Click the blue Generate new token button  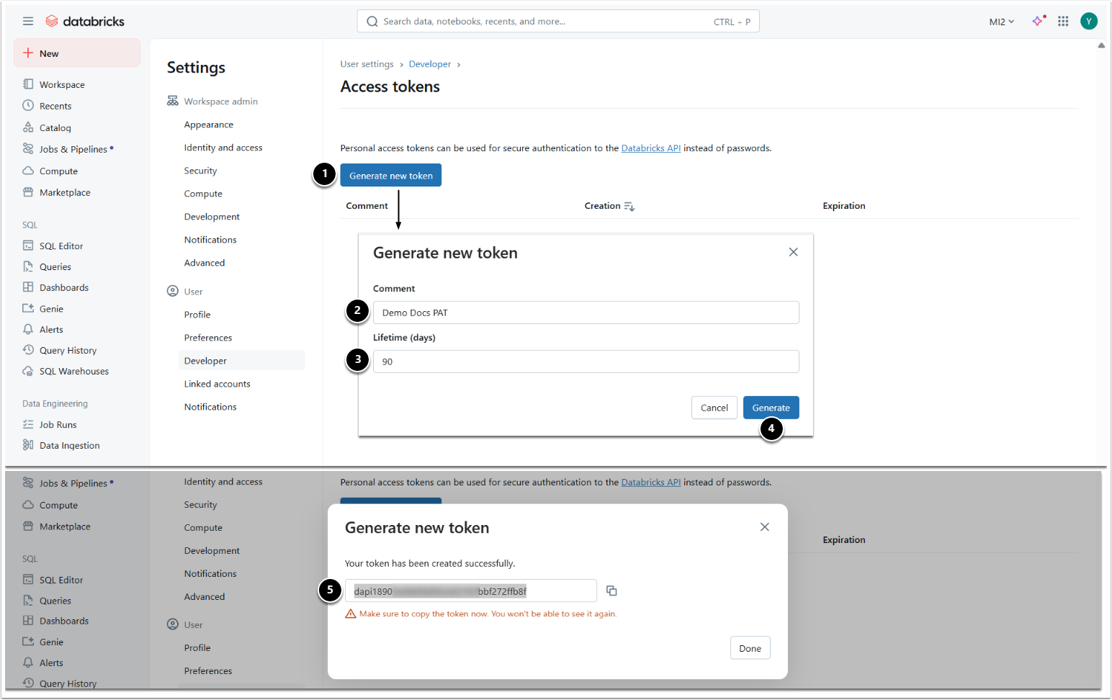click(391, 175)
